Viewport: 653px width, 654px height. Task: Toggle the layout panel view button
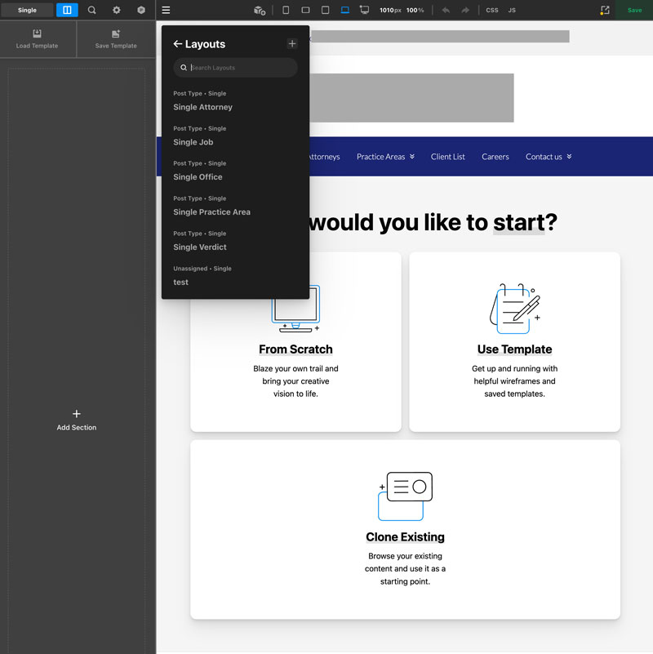[67, 11]
